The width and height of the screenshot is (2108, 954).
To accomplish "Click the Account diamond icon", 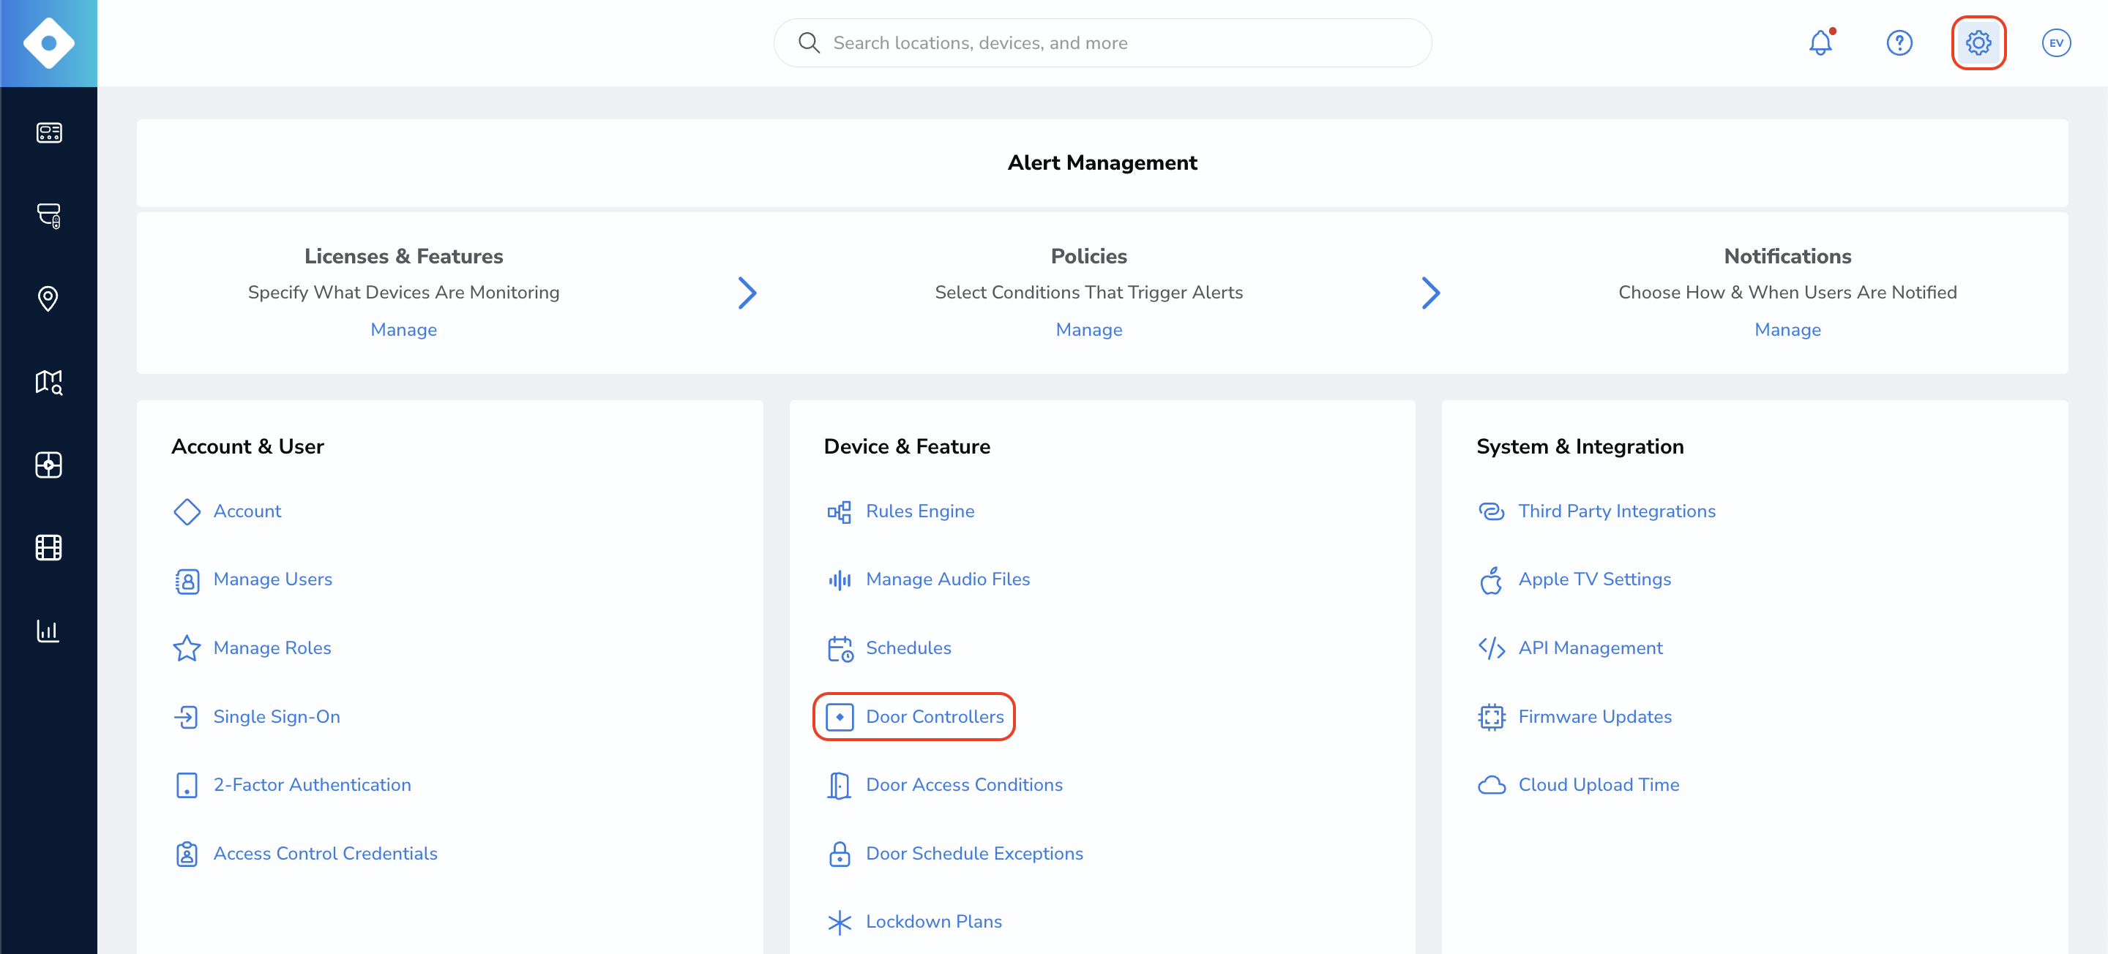I will coord(187,511).
